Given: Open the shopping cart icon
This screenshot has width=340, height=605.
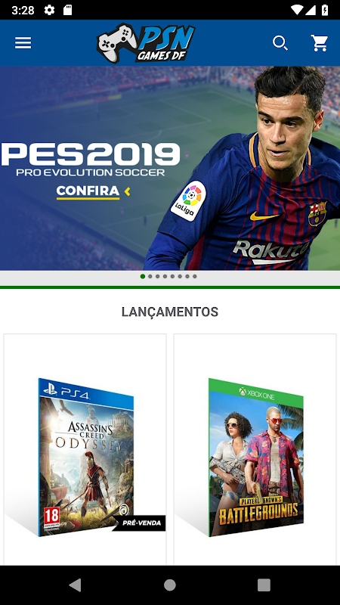Looking at the screenshot, I should click(x=320, y=43).
